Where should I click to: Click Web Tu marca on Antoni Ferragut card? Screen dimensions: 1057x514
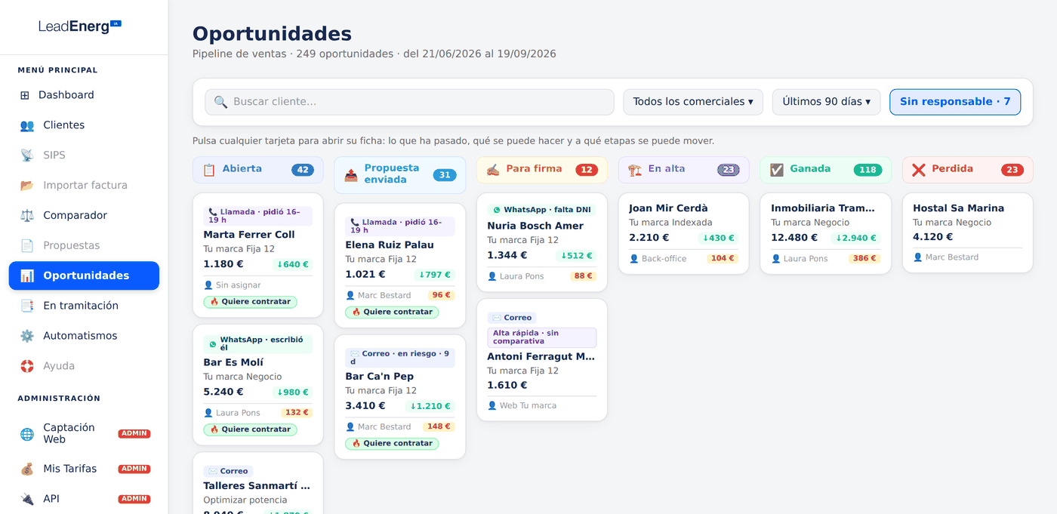coord(522,406)
